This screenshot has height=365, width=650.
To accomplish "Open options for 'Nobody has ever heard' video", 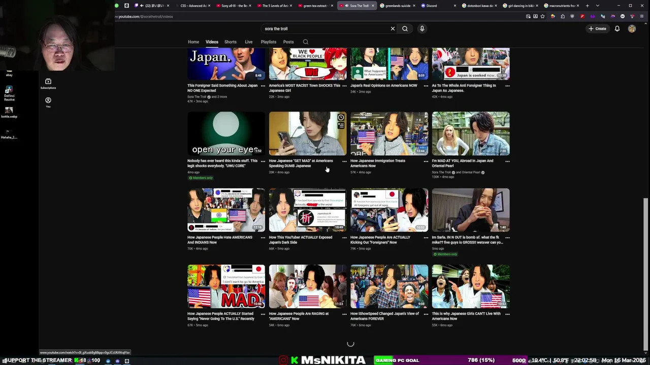I will click(263, 161).
